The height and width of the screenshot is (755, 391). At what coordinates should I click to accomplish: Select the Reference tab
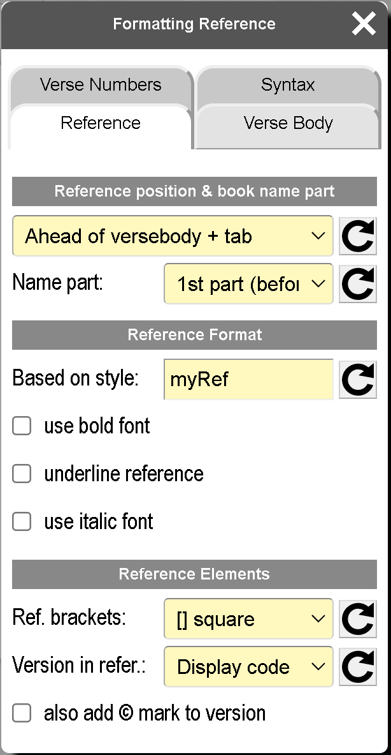point(101,123)
